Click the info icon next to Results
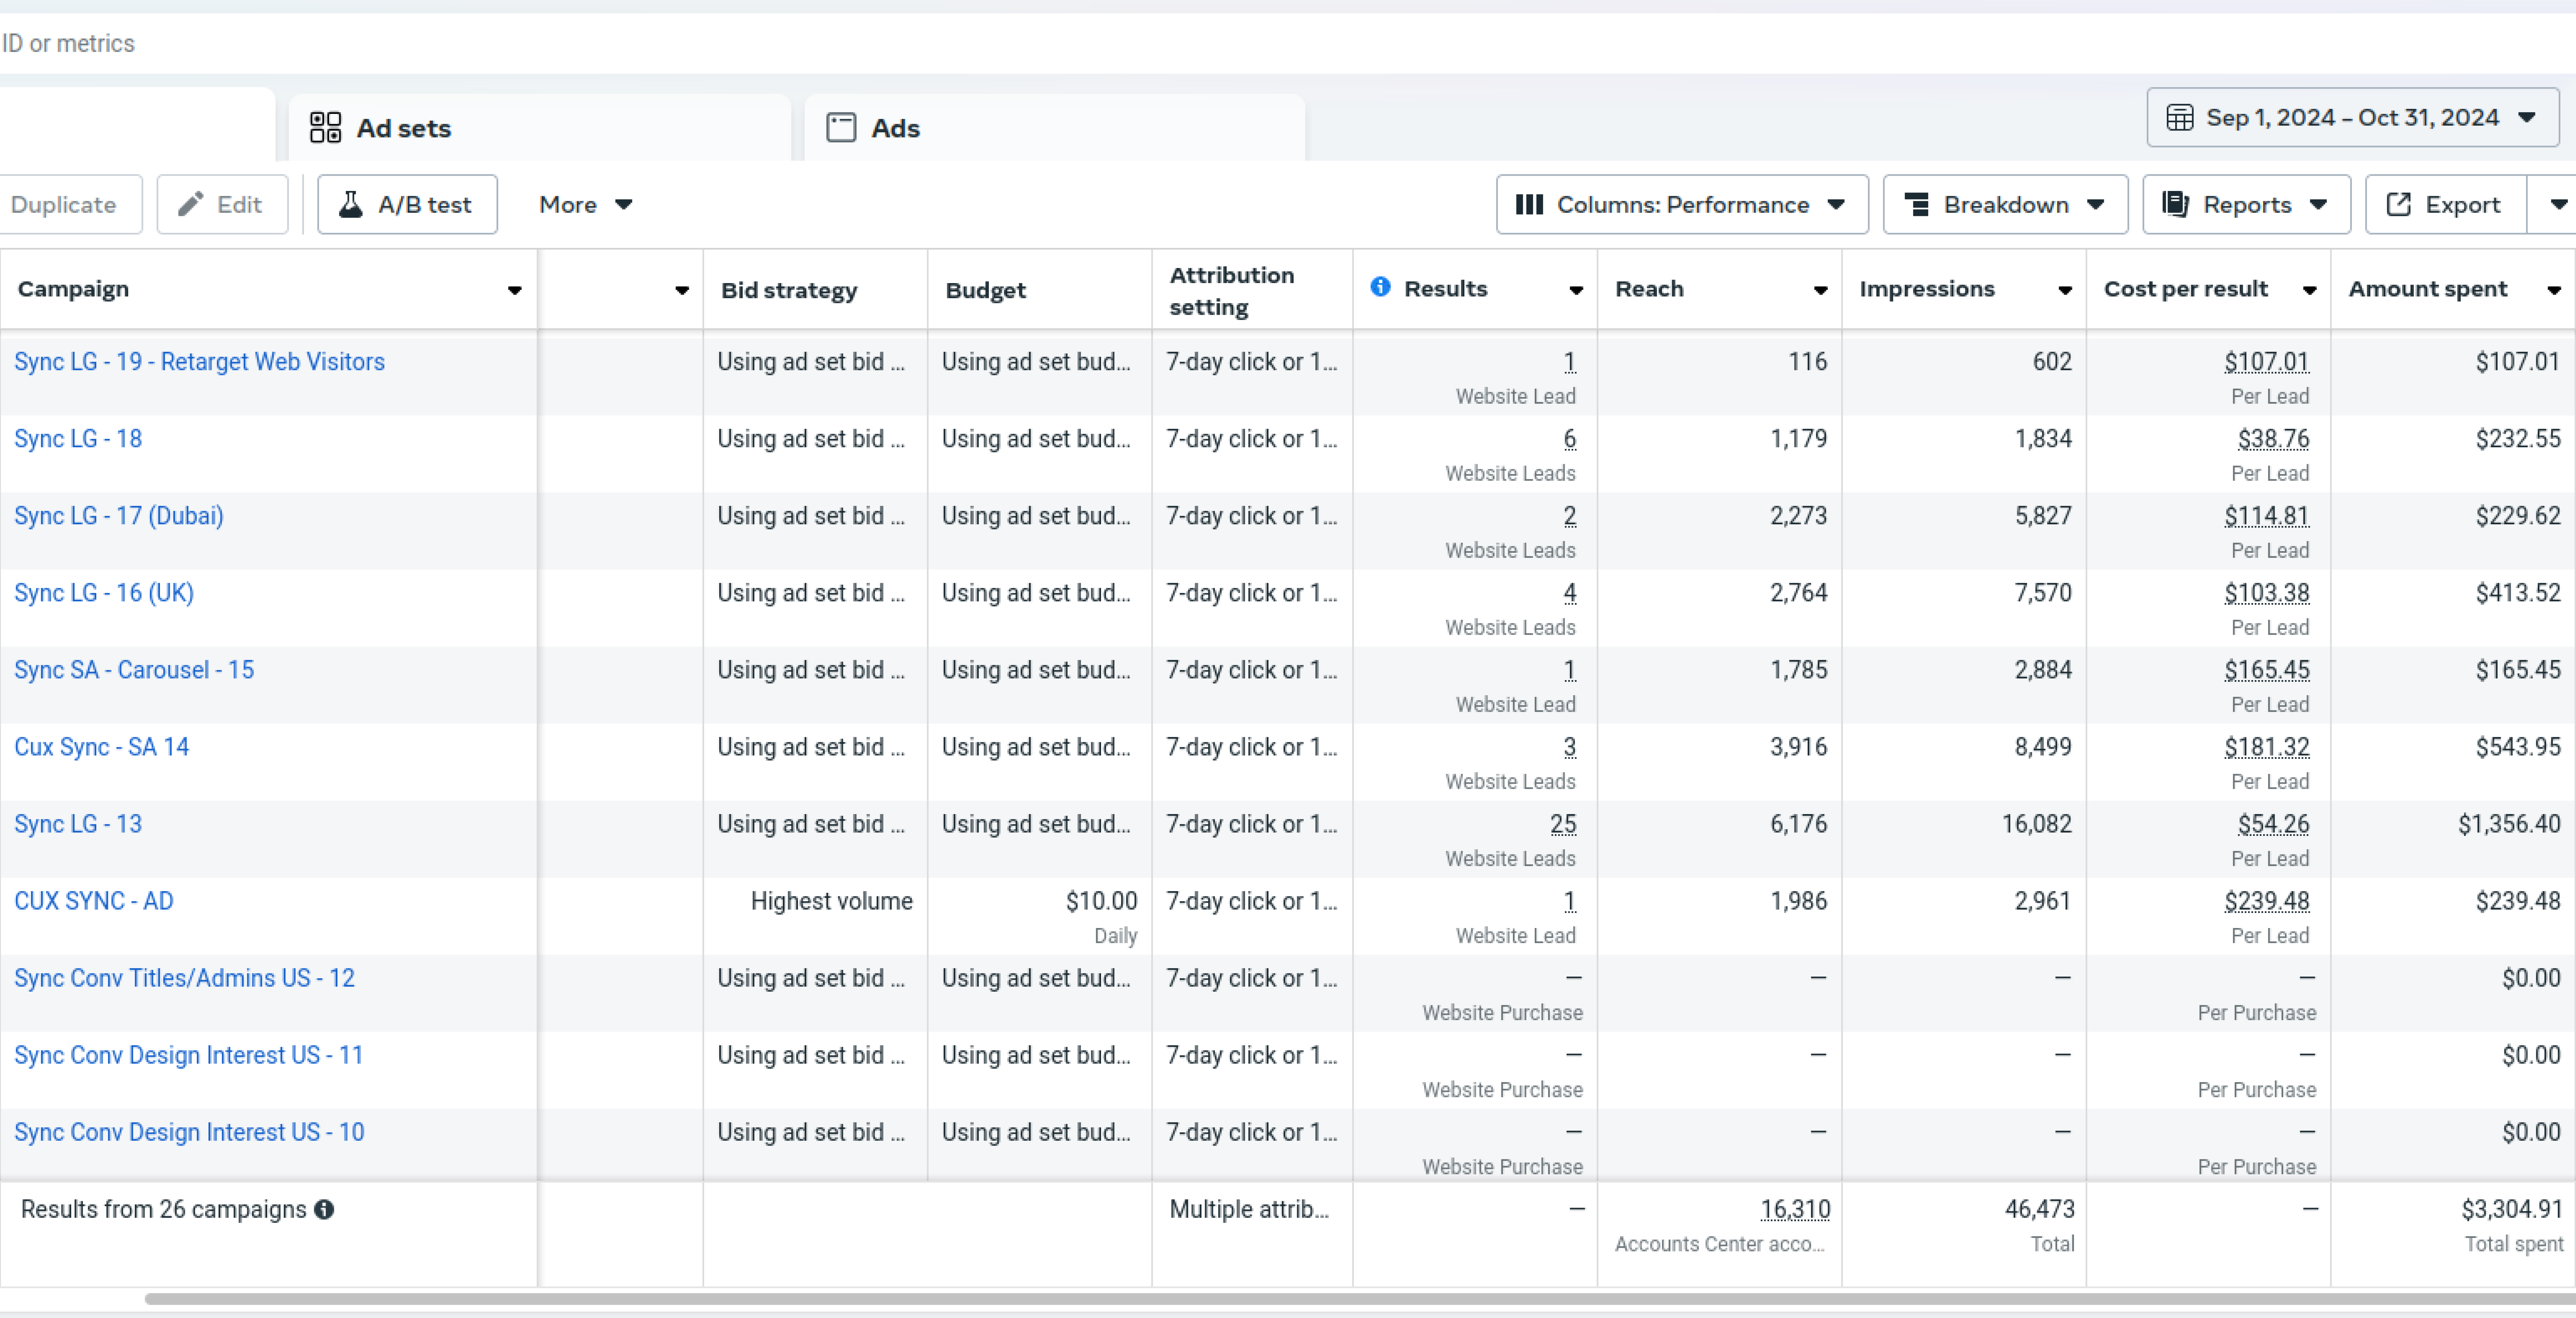This screenshot has width=2576, height=1318. click(1380, 287)
